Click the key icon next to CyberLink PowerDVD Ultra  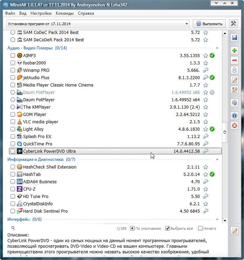pyautogui.click(x=205, y=151)
